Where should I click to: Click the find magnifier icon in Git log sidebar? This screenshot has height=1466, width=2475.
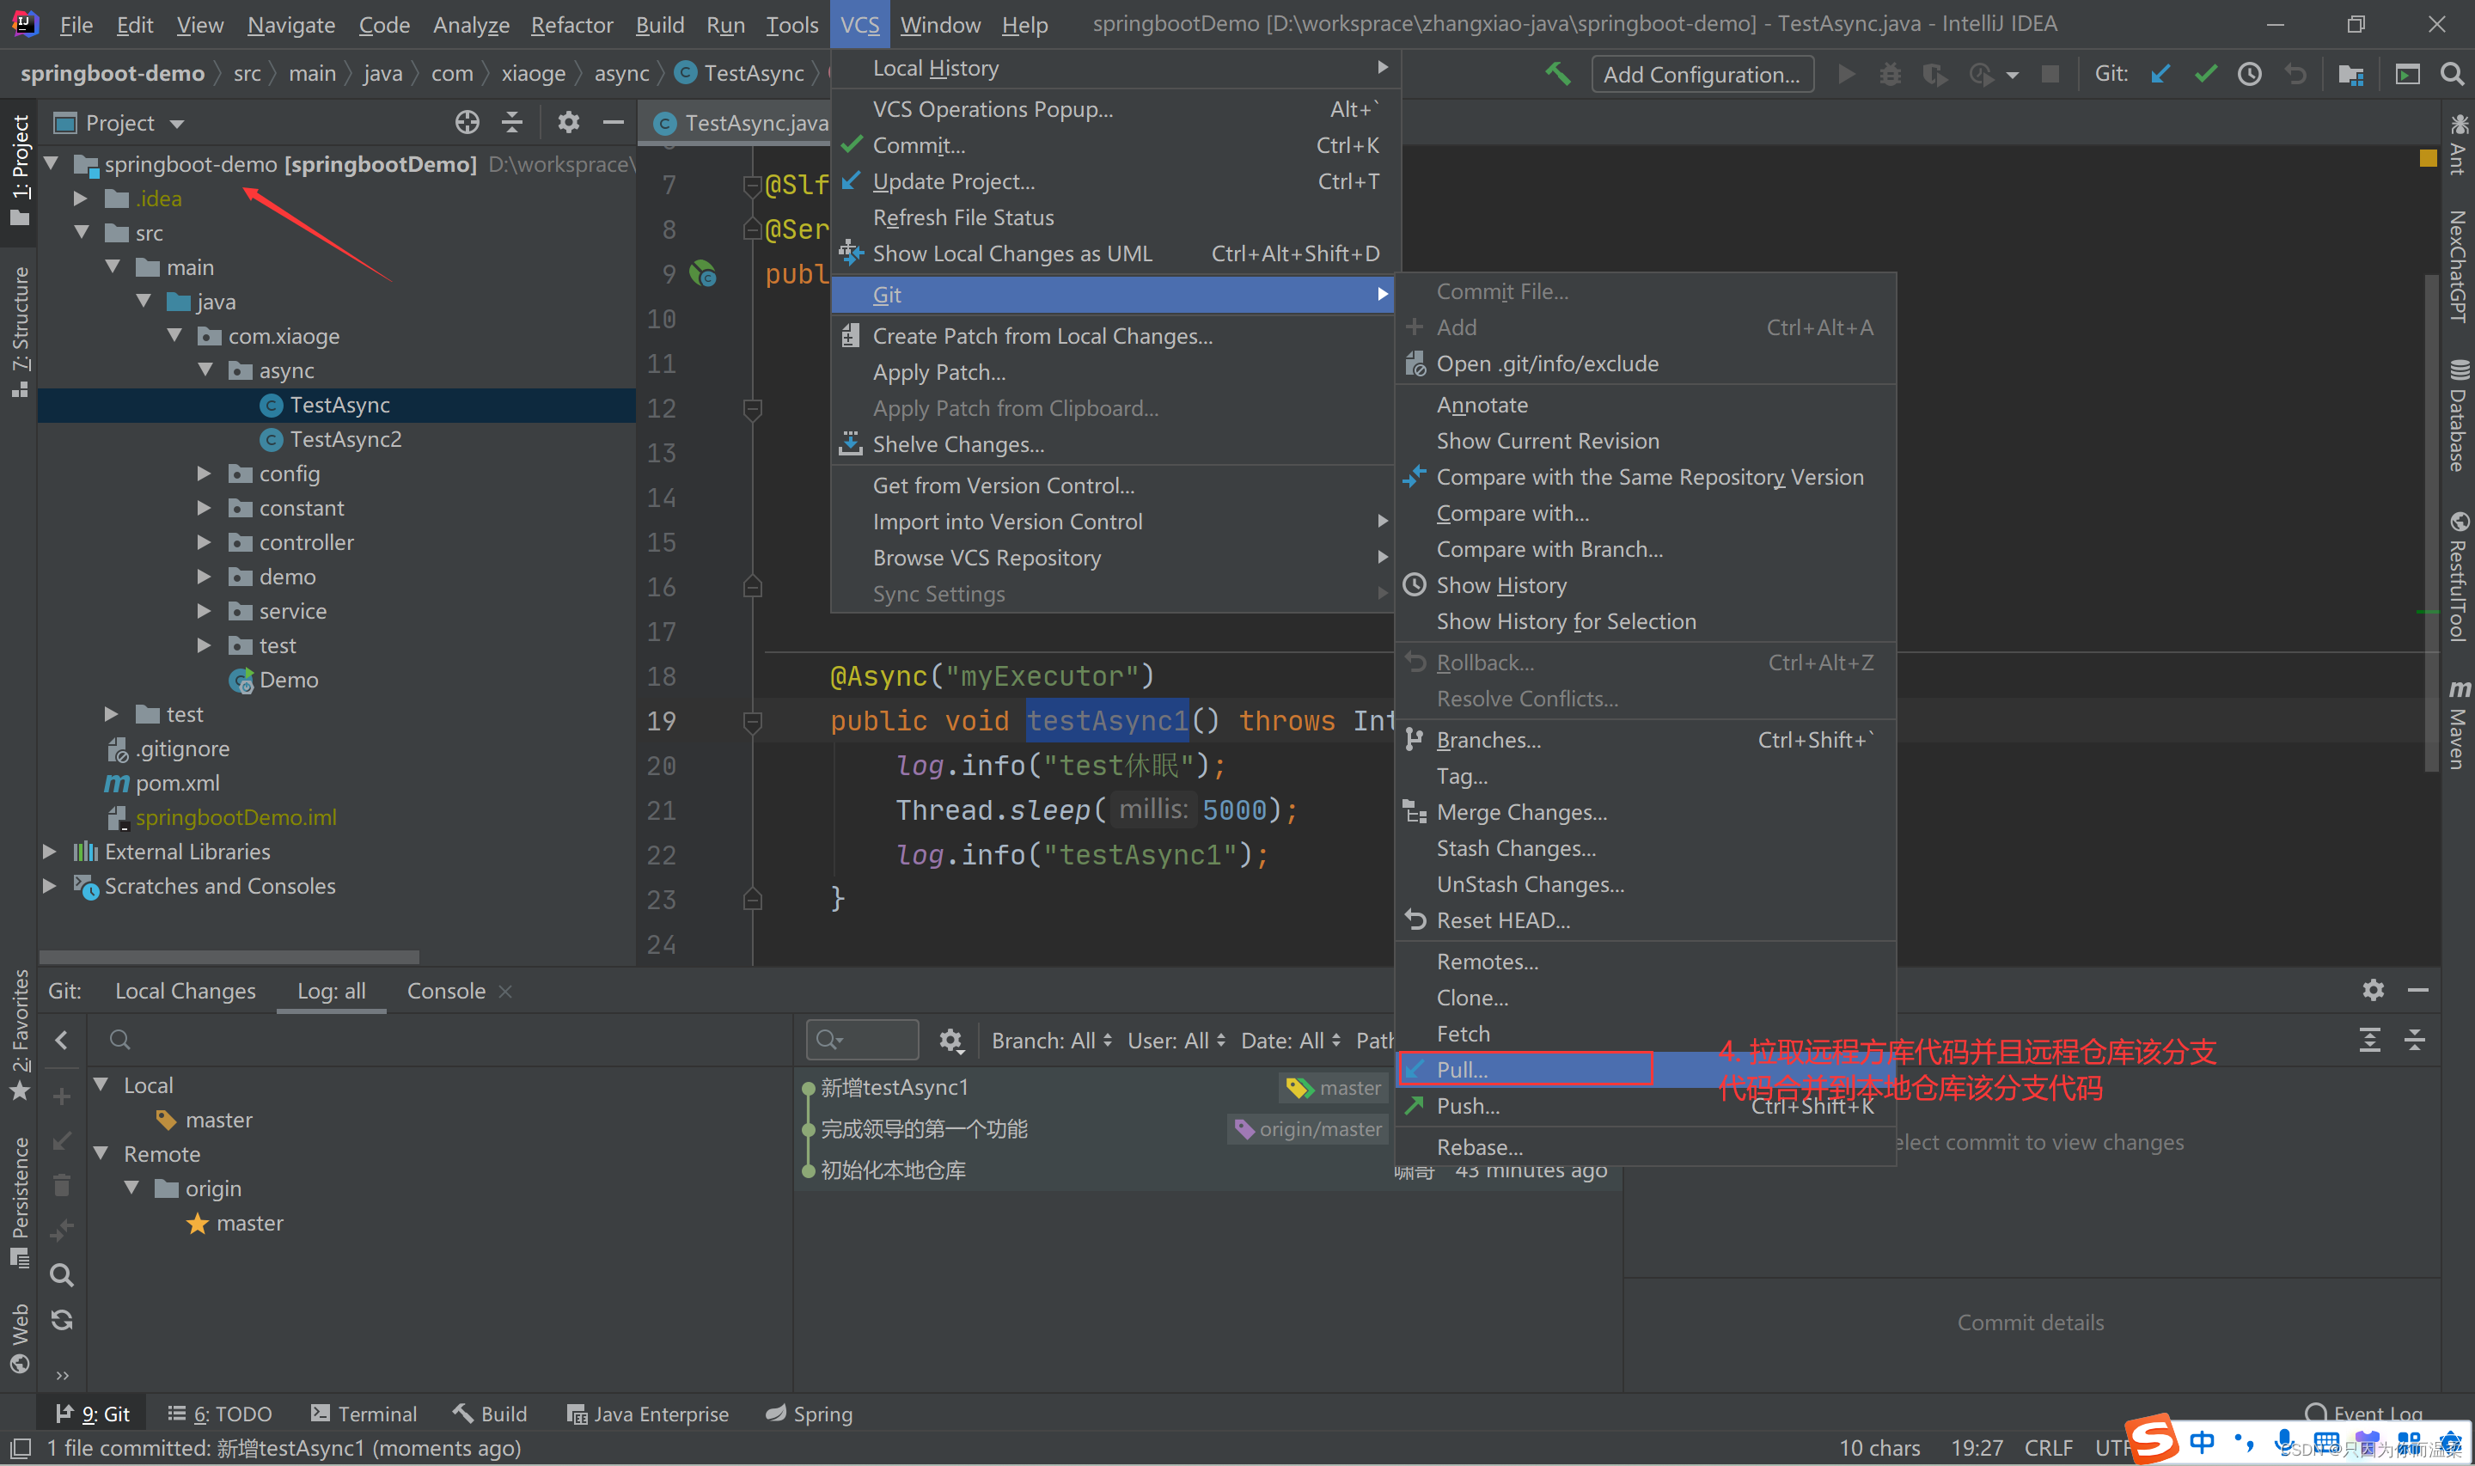click(x=61, y=1275)
